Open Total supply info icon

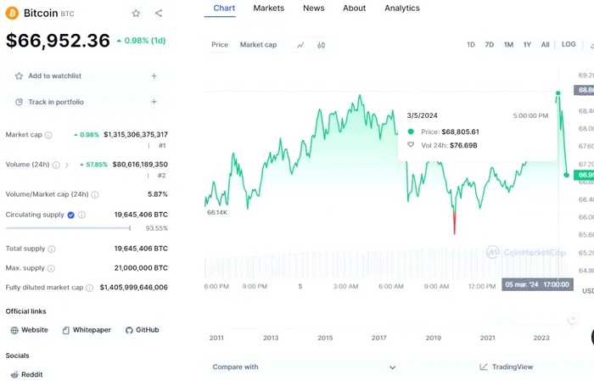pyautogui.click(x=52, y=249)
